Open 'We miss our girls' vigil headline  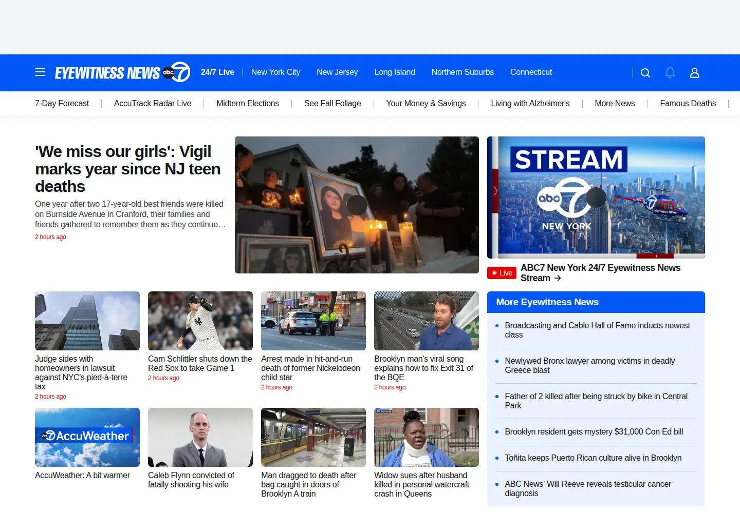tap(128, 169)
